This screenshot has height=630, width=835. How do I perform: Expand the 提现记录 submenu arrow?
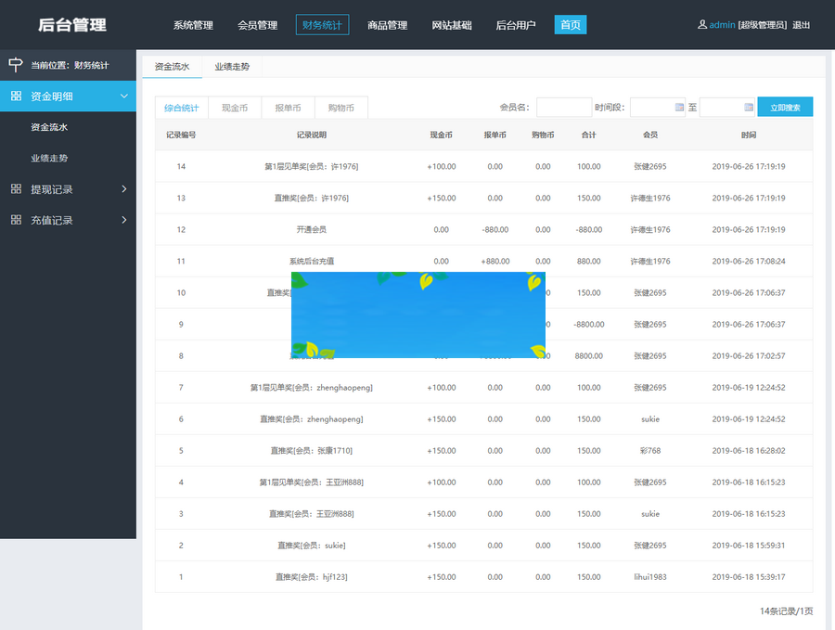click(124, 189)
